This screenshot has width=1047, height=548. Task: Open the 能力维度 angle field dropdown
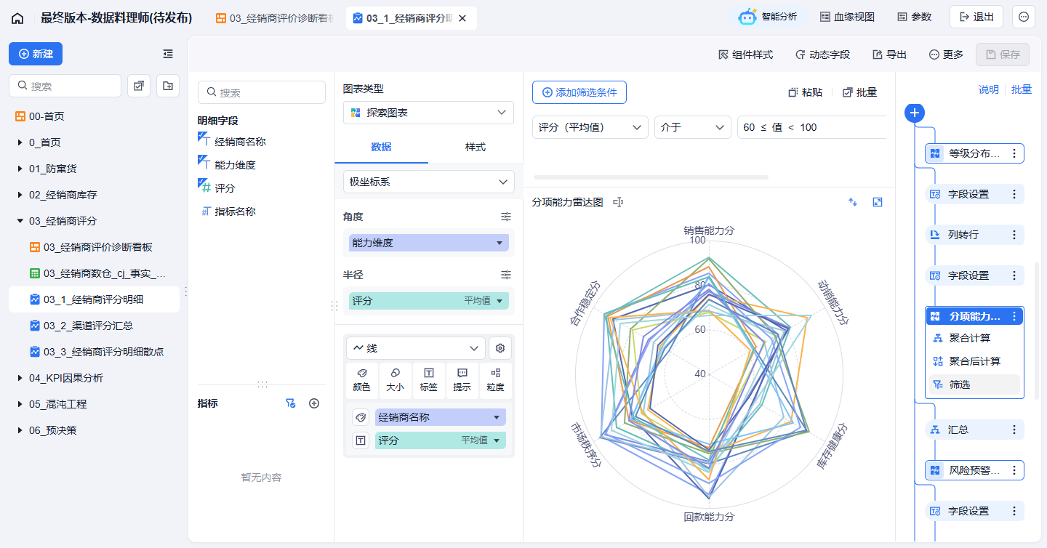click(x=429, y=243)
